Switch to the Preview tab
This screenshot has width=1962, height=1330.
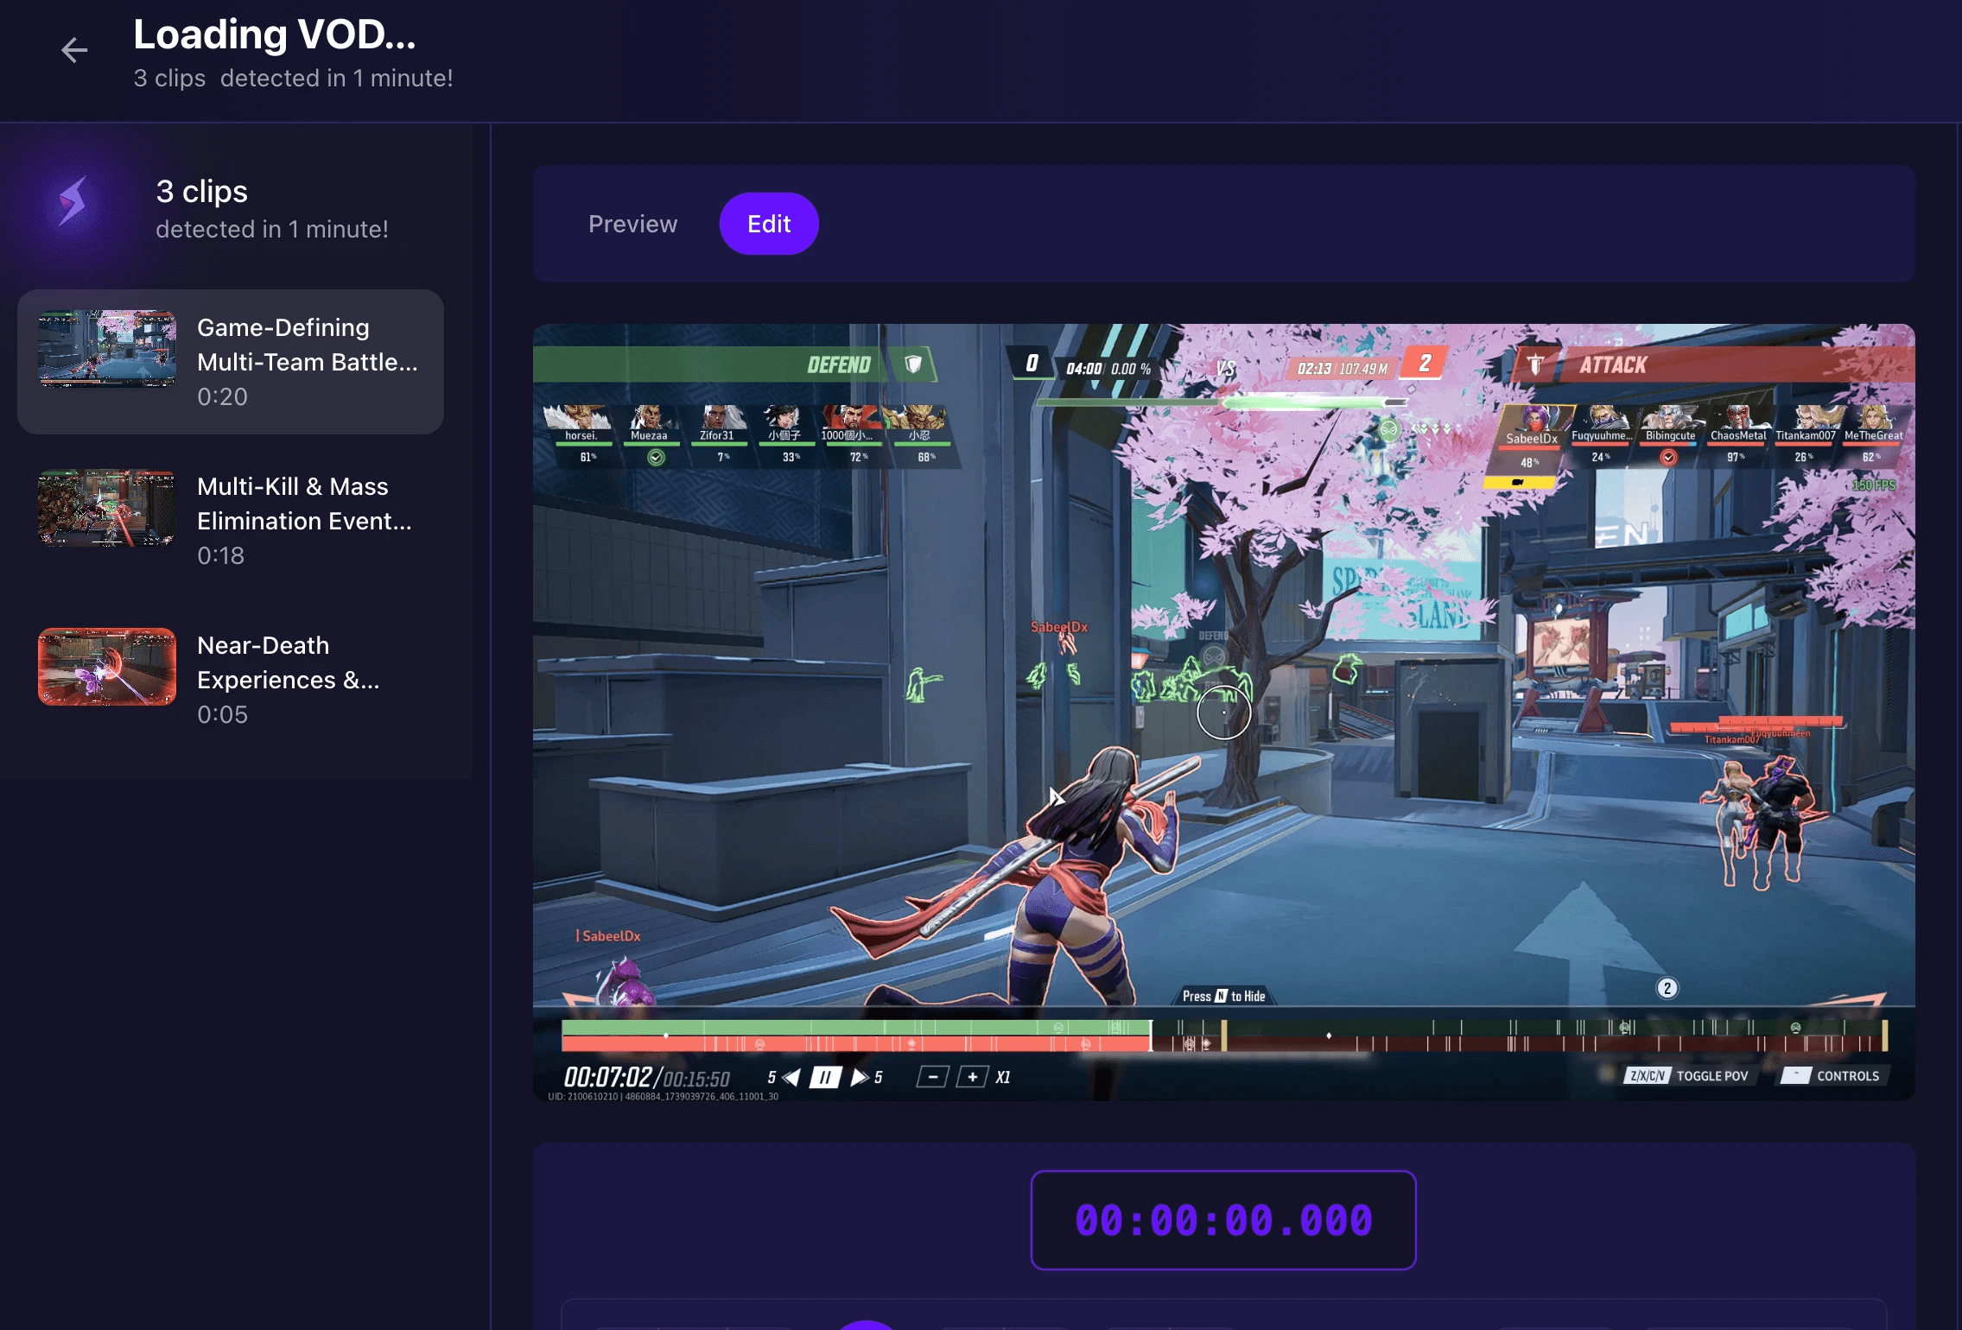(x=632, y=224)
